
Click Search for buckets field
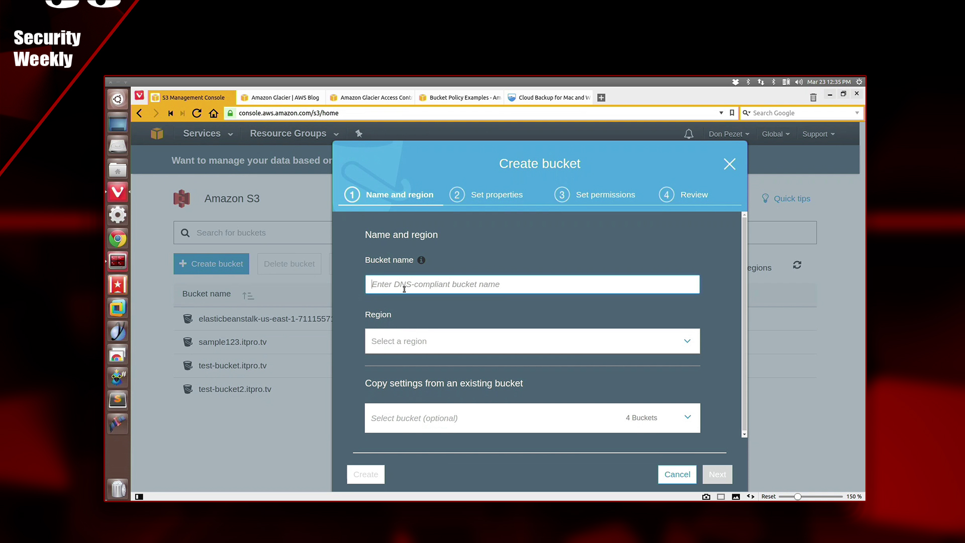point(253,233)
